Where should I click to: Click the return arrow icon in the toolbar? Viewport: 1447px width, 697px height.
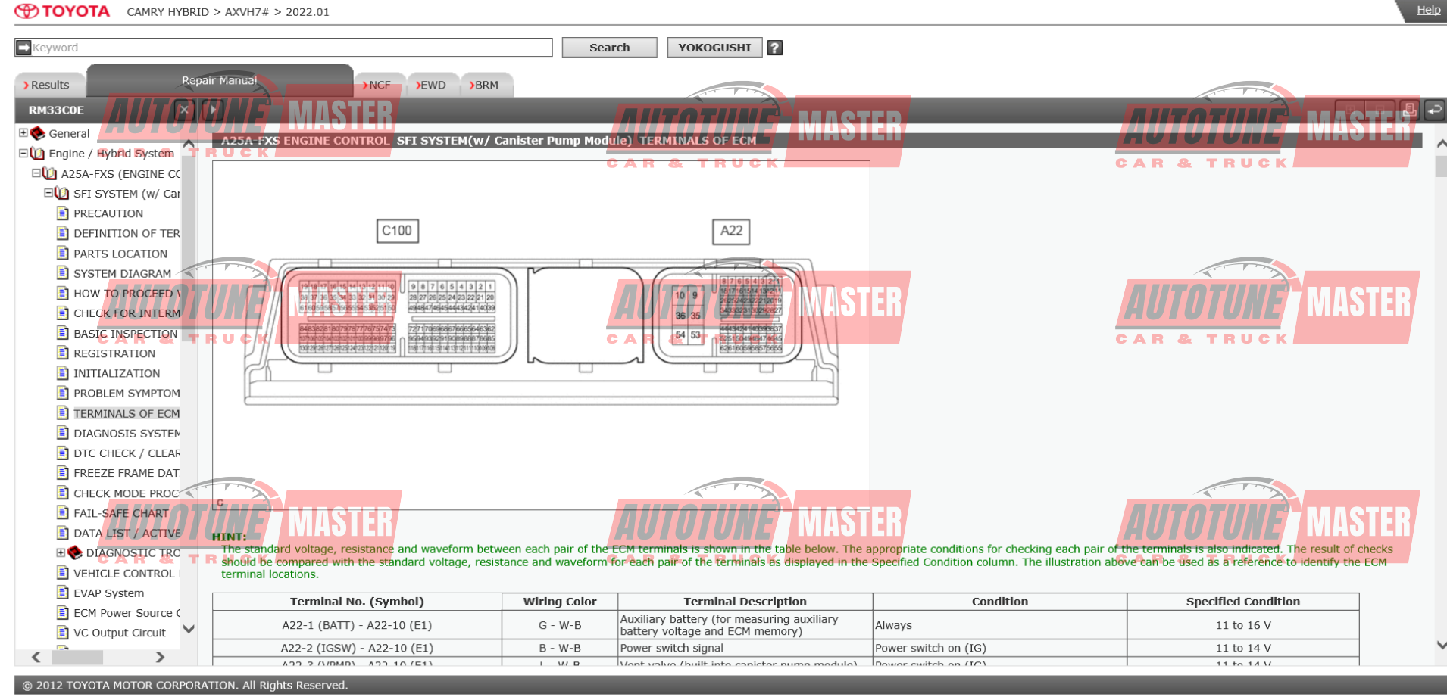point(1435,110)
